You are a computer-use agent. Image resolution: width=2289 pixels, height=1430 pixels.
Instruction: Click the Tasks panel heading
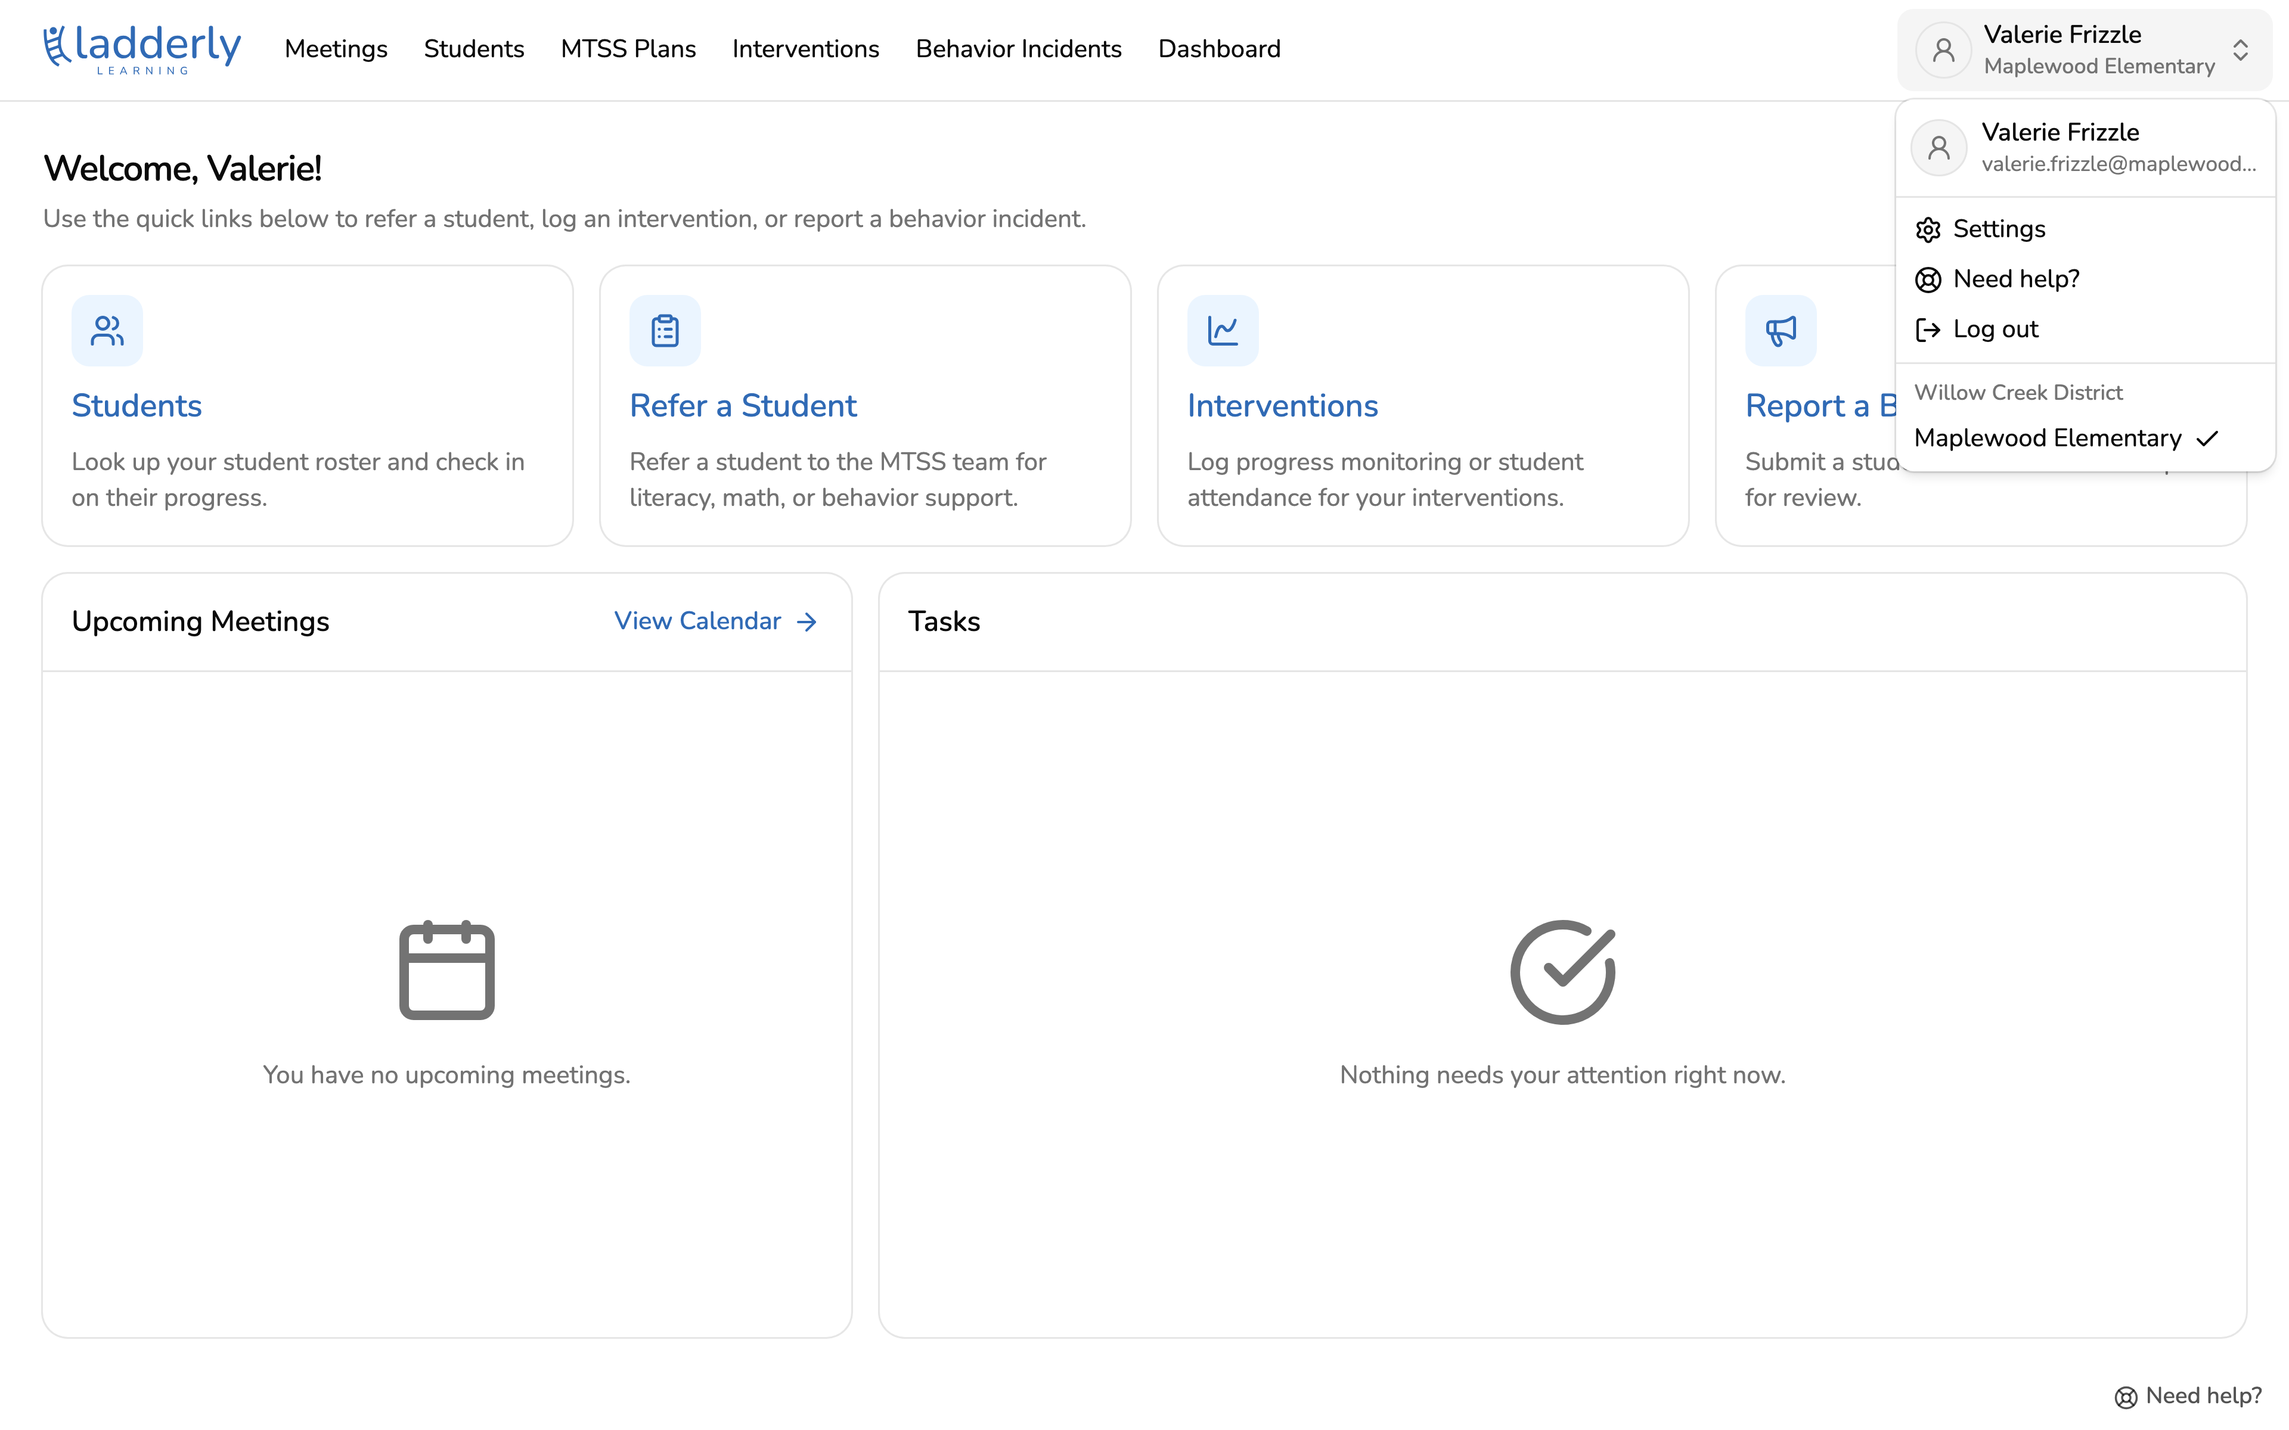(x=944, y=621)
